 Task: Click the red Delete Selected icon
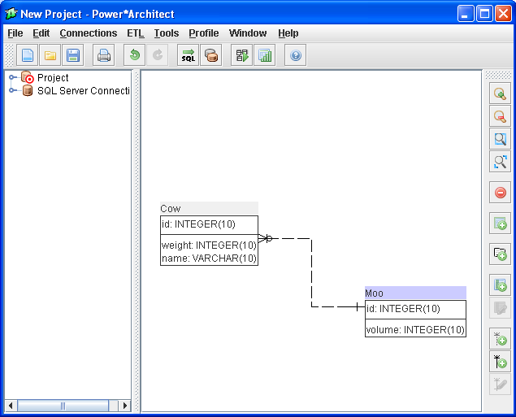tap(501, 193)
